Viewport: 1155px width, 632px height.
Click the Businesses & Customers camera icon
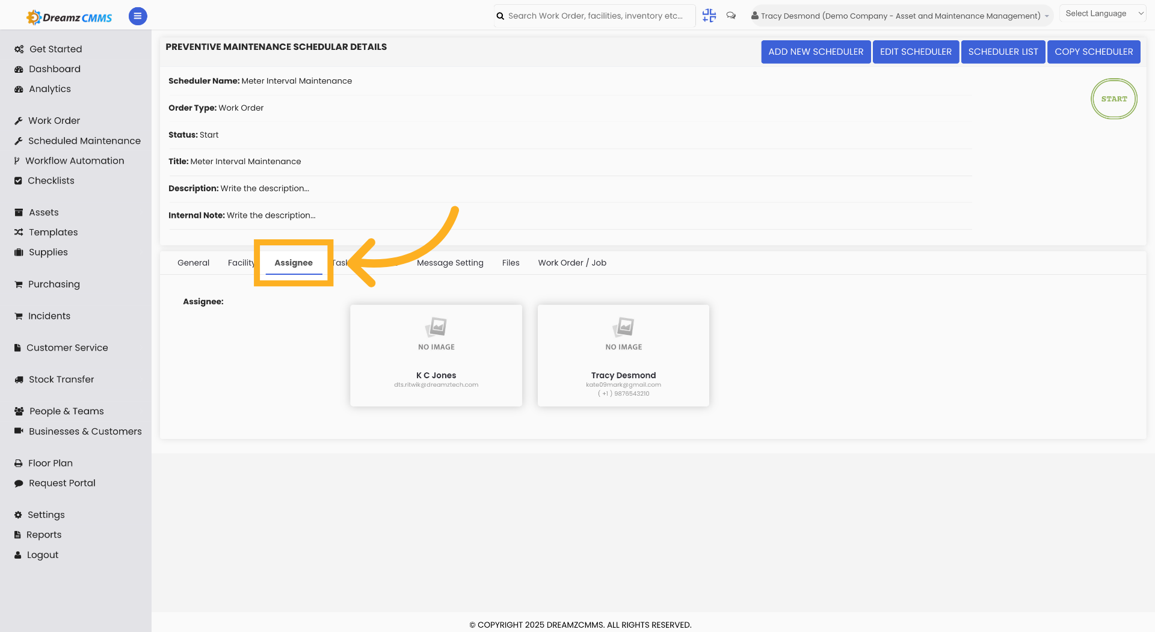[x=19, y=431]
